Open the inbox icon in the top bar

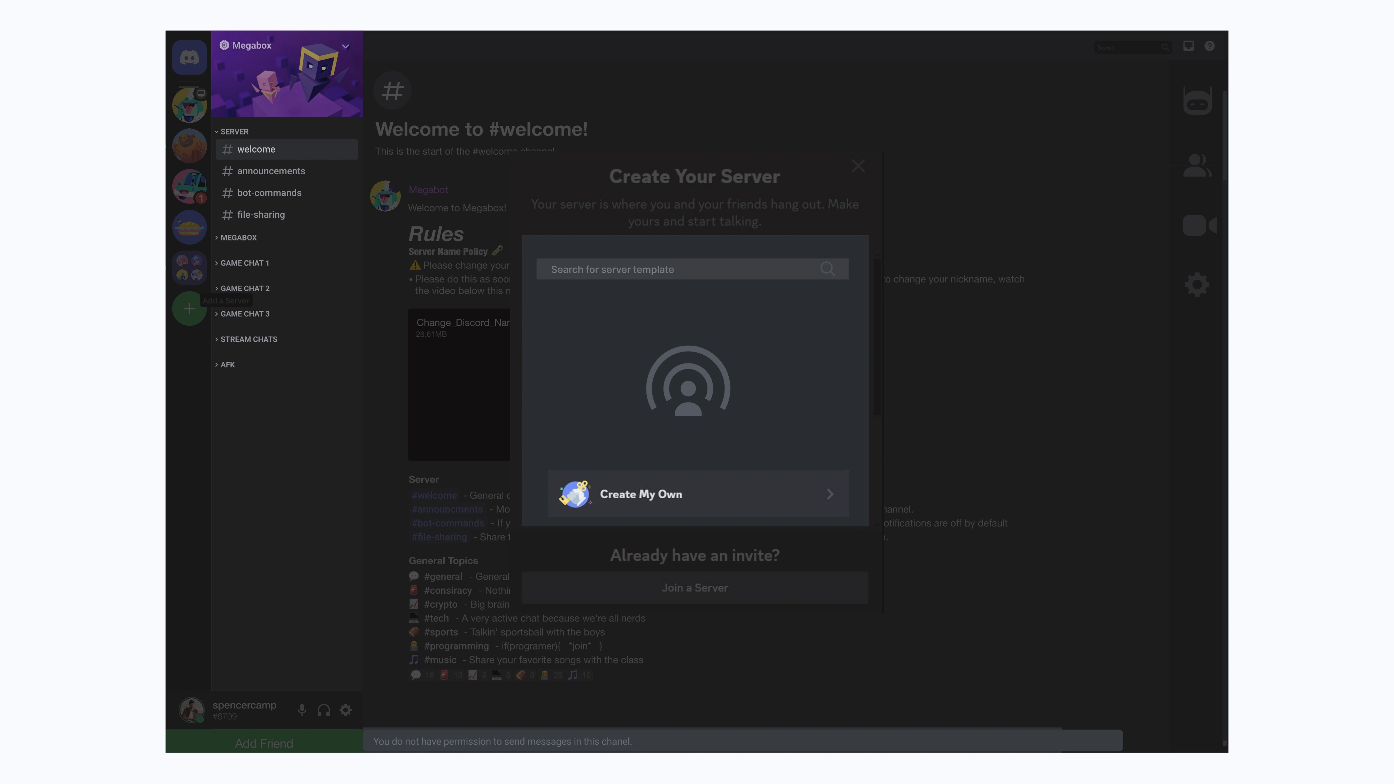click(1188, 46)
